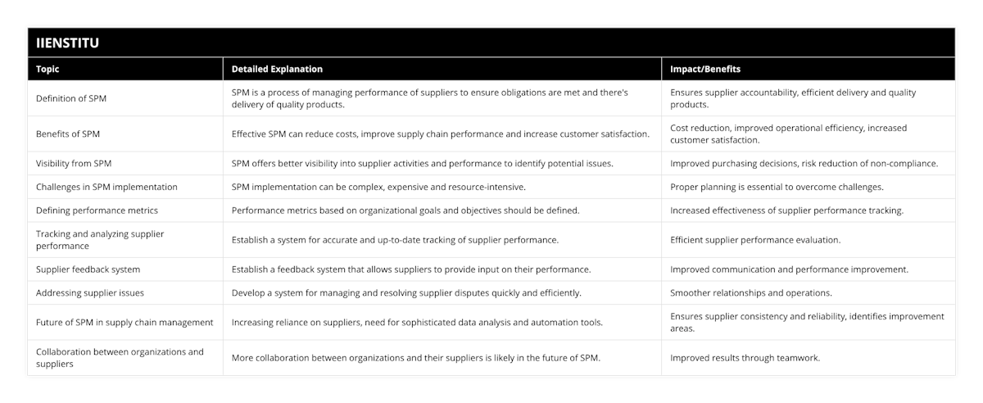
Task: Select the Defining performance metrics cell
Action: [x=97, y=211]
